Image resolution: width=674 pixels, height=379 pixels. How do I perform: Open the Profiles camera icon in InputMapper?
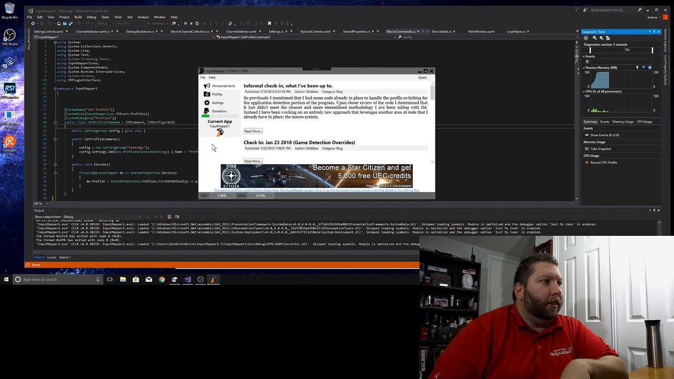pyautogui.click(x=206, y=94)
